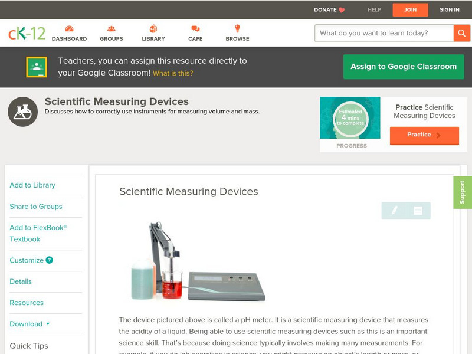Click the notes icon beside highlighter

[x=418, y=211]
